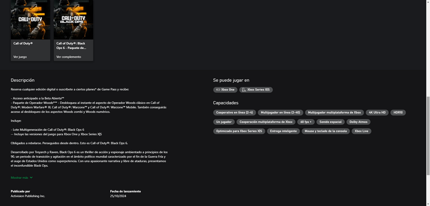430x206 pixels.
Task: Select the '4K Ultra HD' capability tag
Action: click(377, 113)
